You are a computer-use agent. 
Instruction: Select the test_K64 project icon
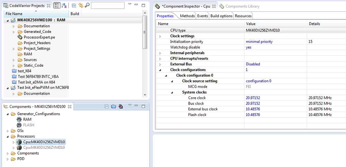pyautogui.click(x=14, y=71)
